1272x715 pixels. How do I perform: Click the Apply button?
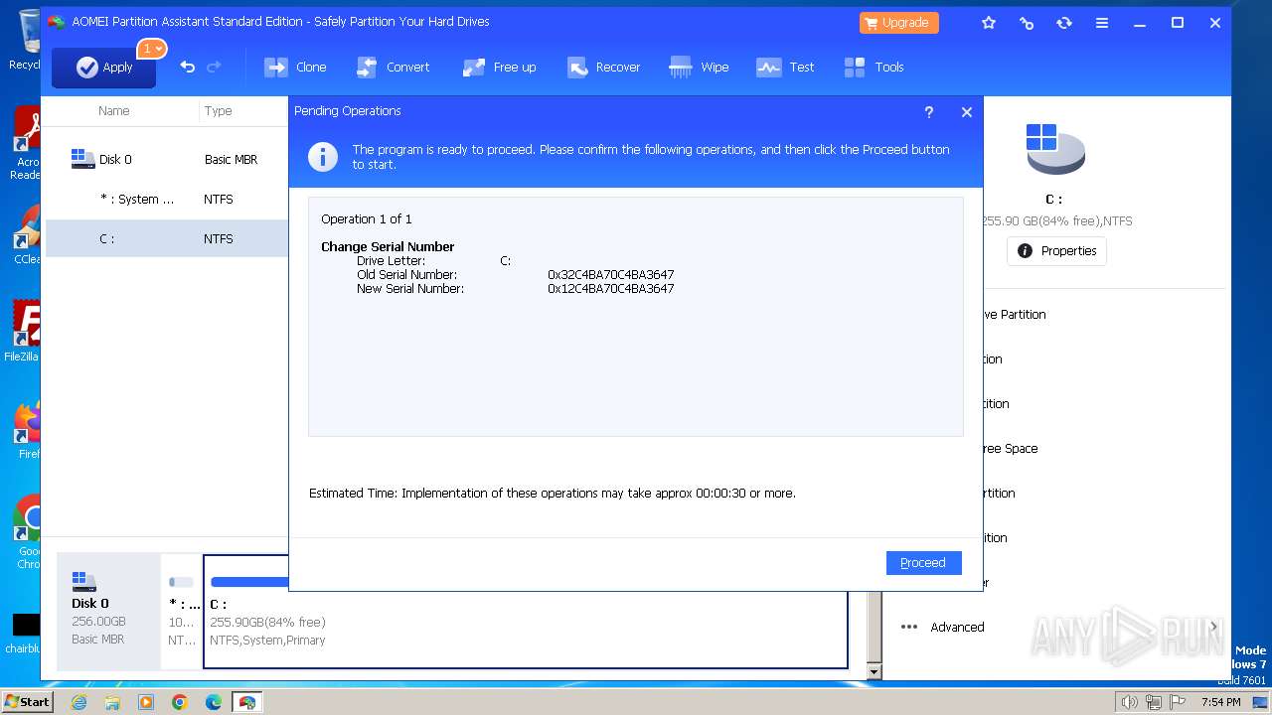click(x=103, y=68)
